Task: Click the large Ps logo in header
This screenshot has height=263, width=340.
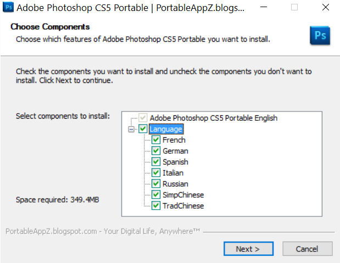Action: click(x=320, y=35)
